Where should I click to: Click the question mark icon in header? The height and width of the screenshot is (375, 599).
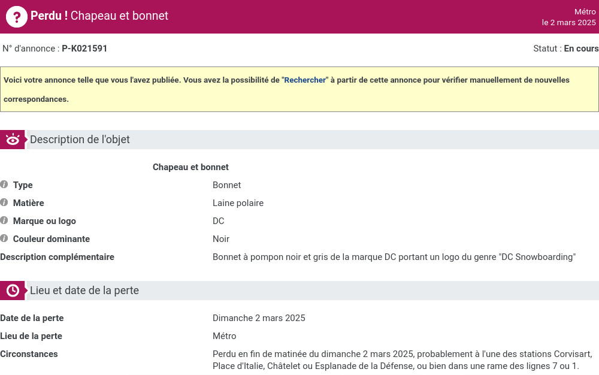[x=16, y=17]
